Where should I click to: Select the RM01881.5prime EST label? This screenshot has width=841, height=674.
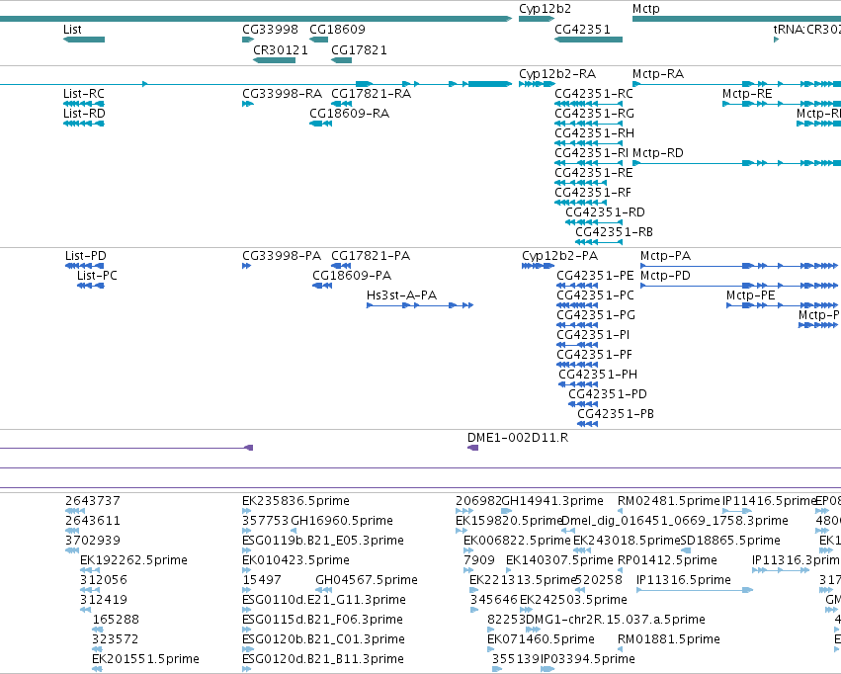[x=669, y=639]
